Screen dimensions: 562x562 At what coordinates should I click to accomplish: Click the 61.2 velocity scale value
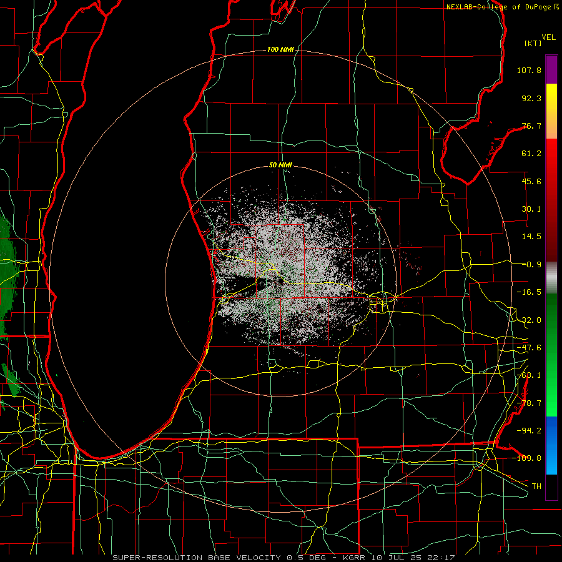[x=531, y=154]
